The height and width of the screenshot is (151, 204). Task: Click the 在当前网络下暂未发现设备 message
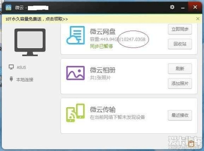pyautogui.click(x=117, y=117)
